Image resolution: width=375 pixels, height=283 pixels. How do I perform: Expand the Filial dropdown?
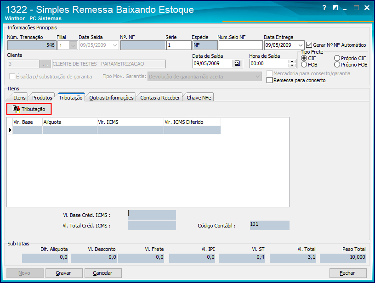point(73,45)
